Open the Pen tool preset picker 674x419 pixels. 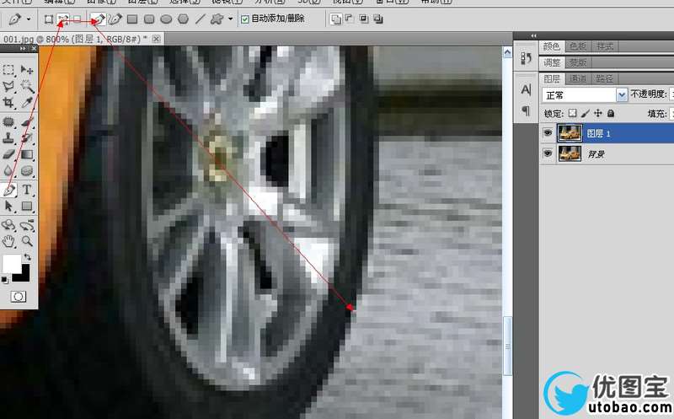(x=15, y=19)
